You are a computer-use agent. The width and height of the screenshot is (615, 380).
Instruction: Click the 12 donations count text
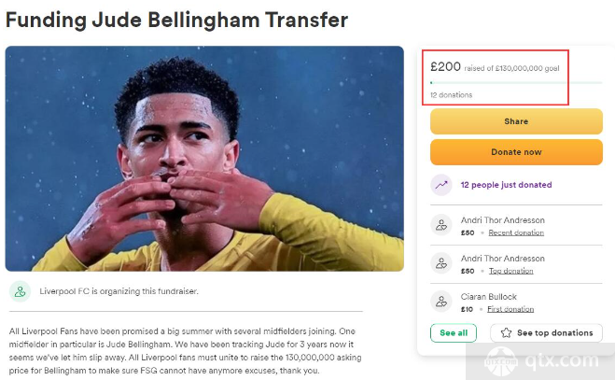pyautogui.click(x=451, y=95)
